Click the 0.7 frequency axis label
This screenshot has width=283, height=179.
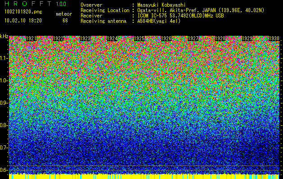click(x=4, y=148)
